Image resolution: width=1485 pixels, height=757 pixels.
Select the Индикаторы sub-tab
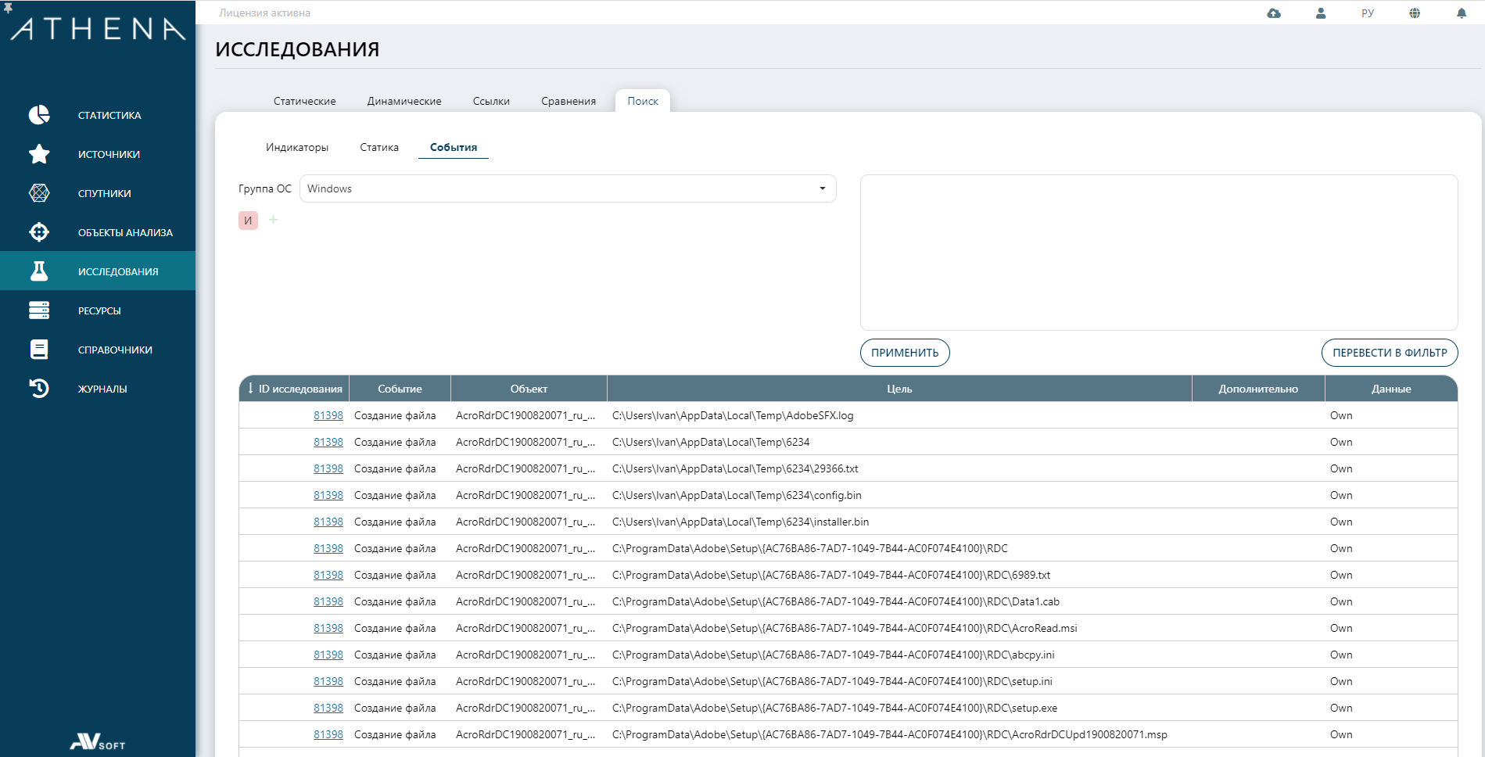[x=297, y=147]
